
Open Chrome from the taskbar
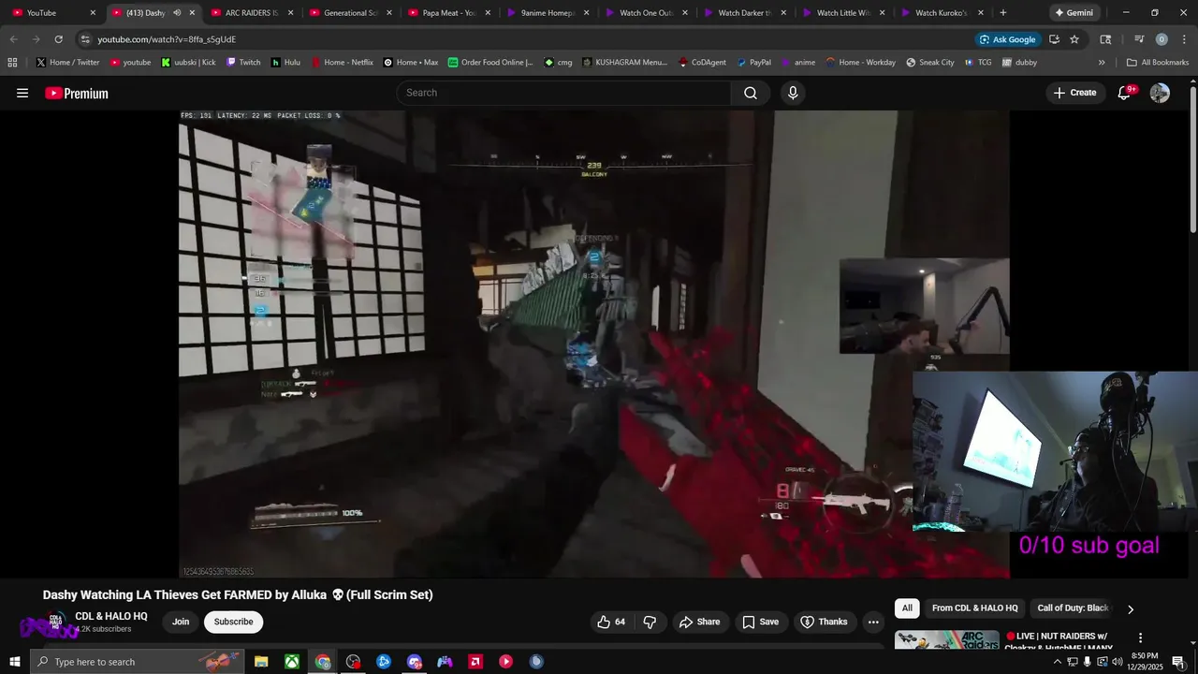tap(323, 662)
